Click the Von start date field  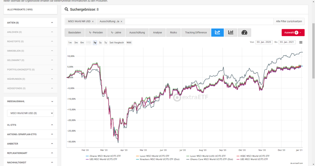pyautogui.click(x=264, y=42)
